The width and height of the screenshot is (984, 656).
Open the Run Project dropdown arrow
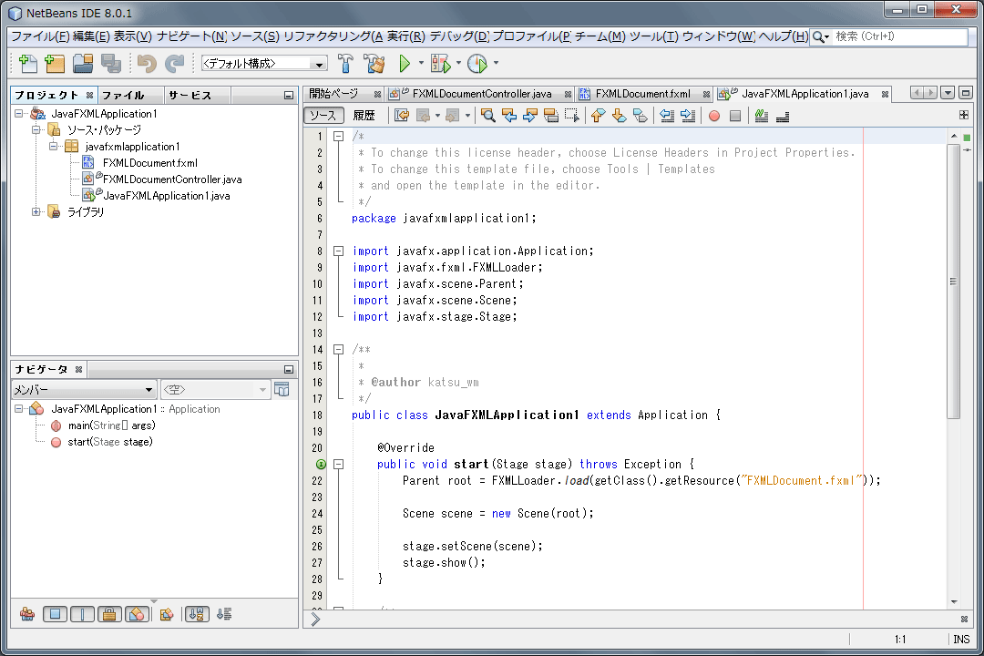point(420,64)
